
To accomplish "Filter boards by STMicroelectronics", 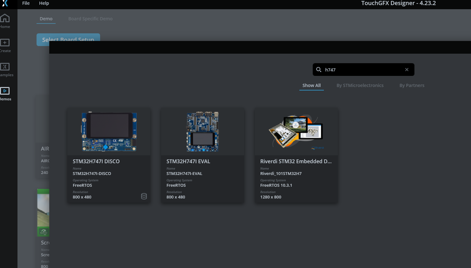I will (360, 85).
